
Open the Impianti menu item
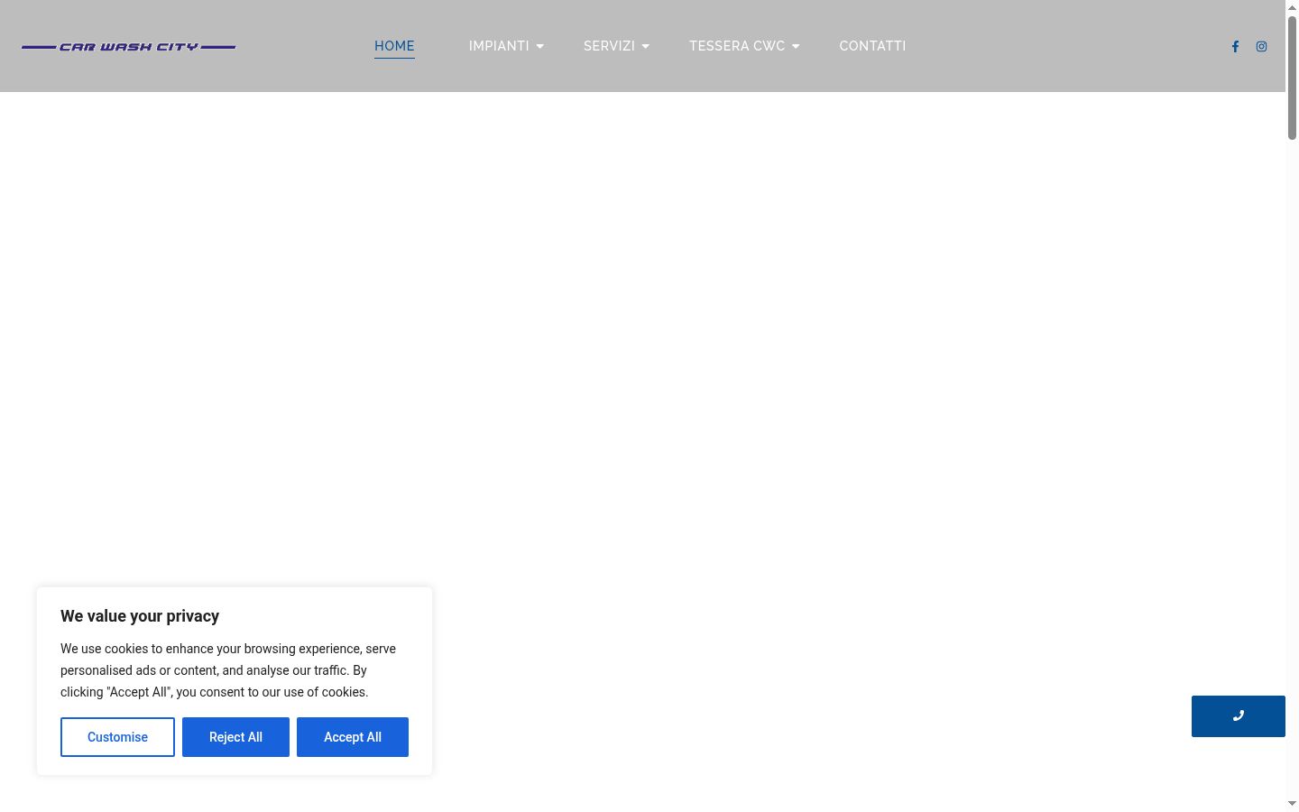pyautogui.click(x=499, y=46)
